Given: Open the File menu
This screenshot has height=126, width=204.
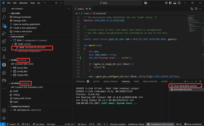Looking at the screenshot, I should tap(9, 3).
